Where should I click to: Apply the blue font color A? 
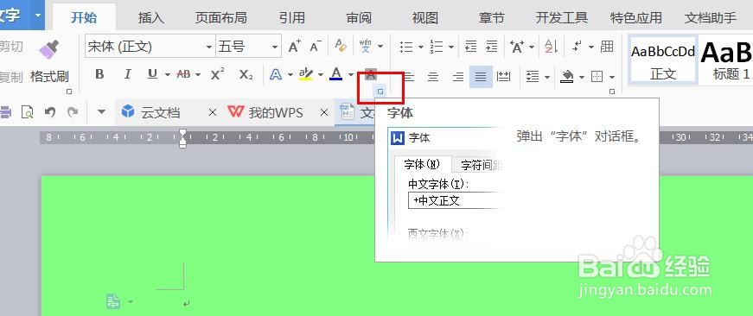point(336,74)
